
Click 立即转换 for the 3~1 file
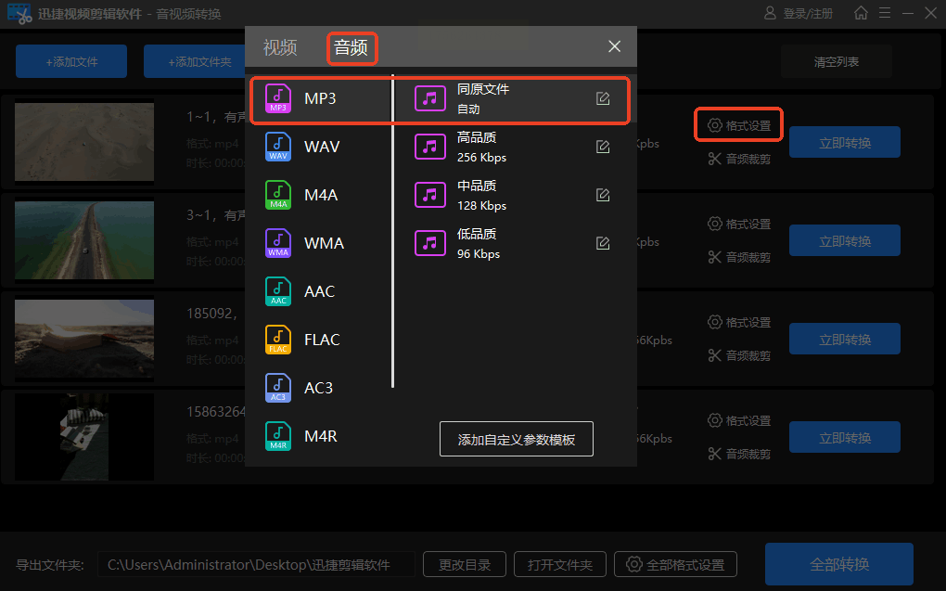click(x=845, y=241)
